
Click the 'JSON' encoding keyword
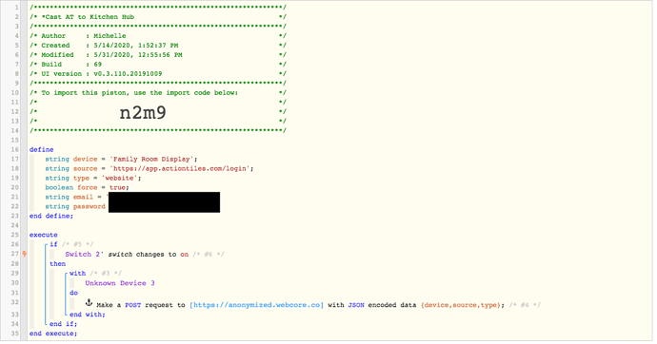pyautogui.click(x=356, y=305)
